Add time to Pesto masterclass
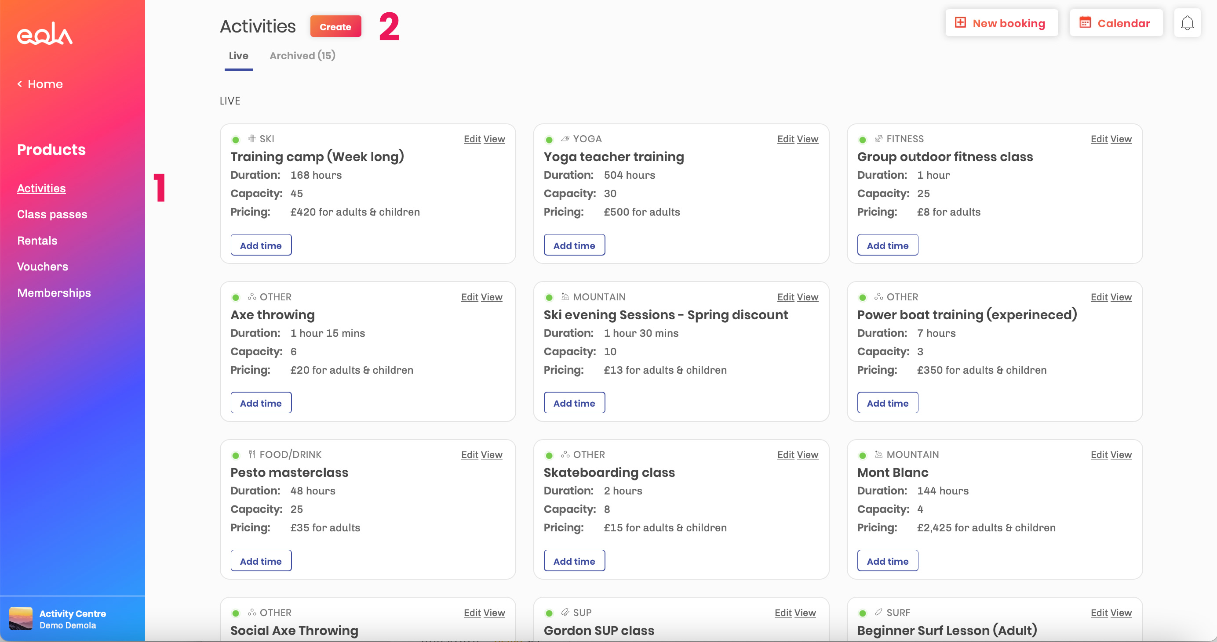This screenshot has height=642, width=1217. (261, 560)
